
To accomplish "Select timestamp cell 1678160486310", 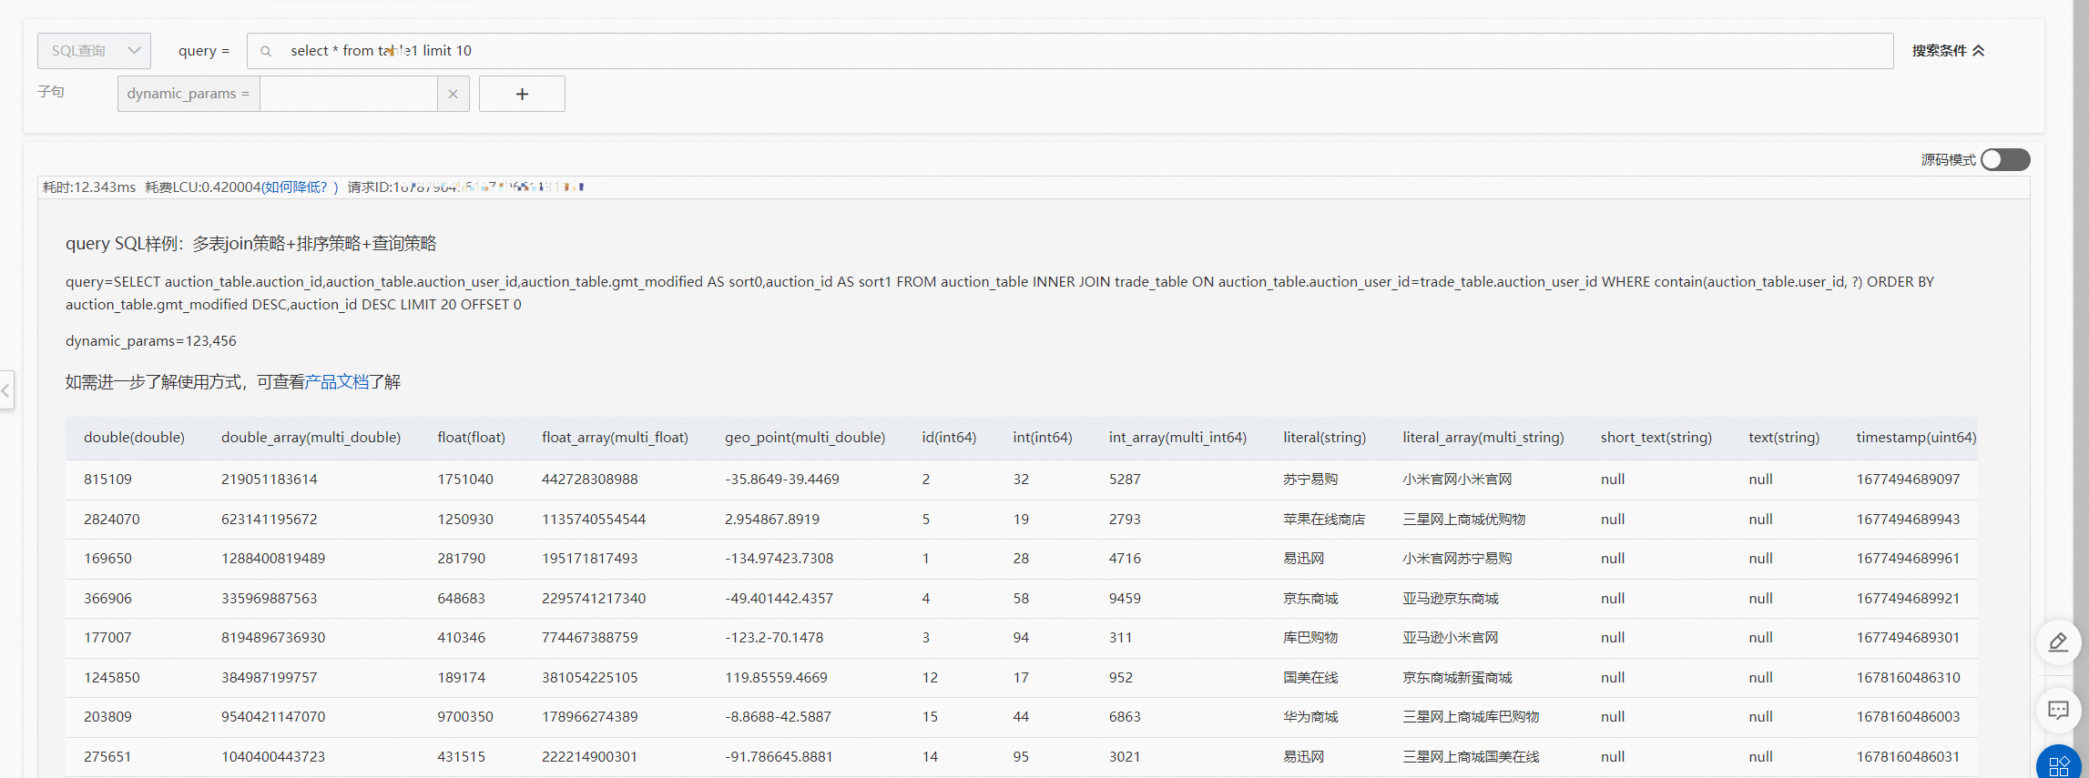I will [1908, 678].
